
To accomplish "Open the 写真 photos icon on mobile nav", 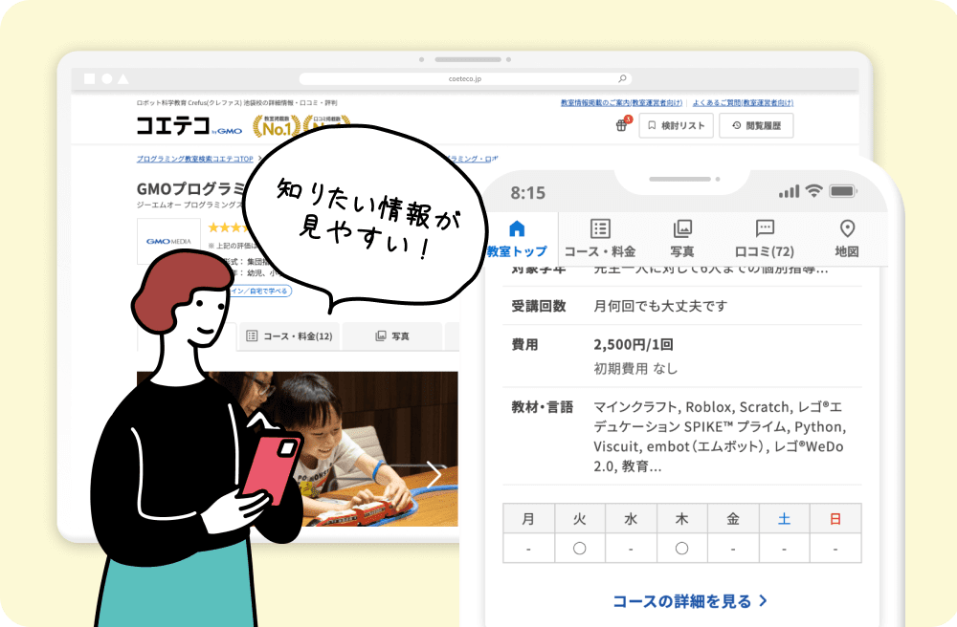I will click(x=682, y=228).
